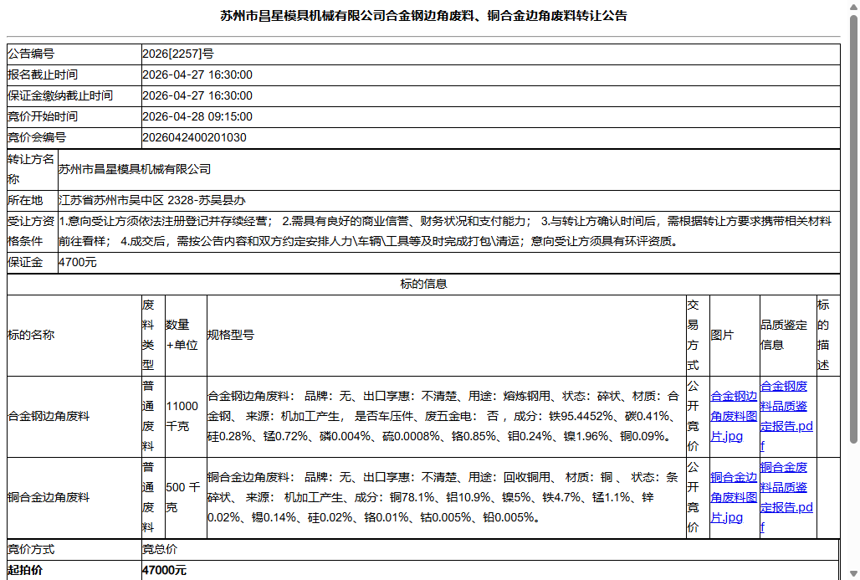
Task: Click the 合金钢边角废料 item name cell
Action: click(74, 417)
